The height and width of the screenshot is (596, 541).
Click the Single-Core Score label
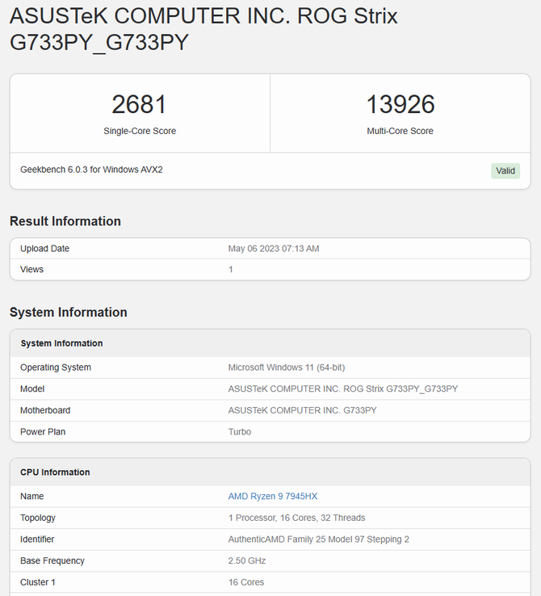click(x=140, y=131)
